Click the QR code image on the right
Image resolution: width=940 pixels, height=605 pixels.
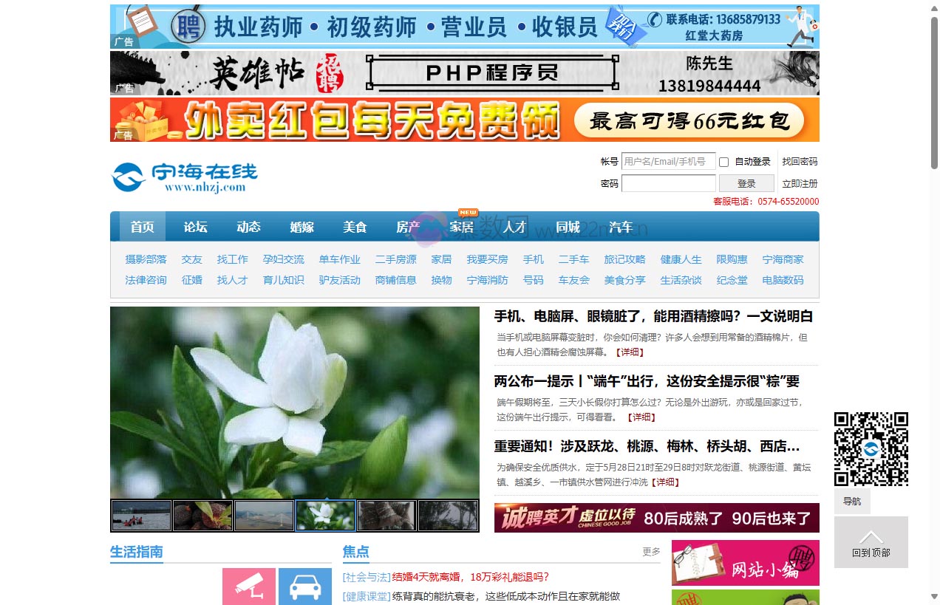point(872,448)
